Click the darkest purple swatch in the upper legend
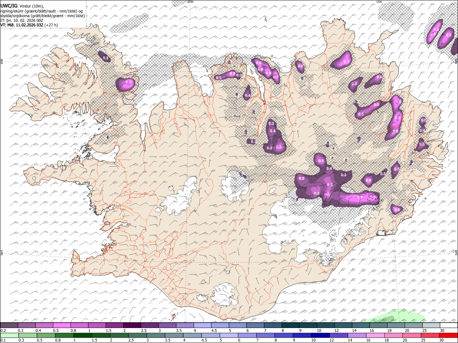This screenshot has height=343, width=458. [x=132, y=325]
